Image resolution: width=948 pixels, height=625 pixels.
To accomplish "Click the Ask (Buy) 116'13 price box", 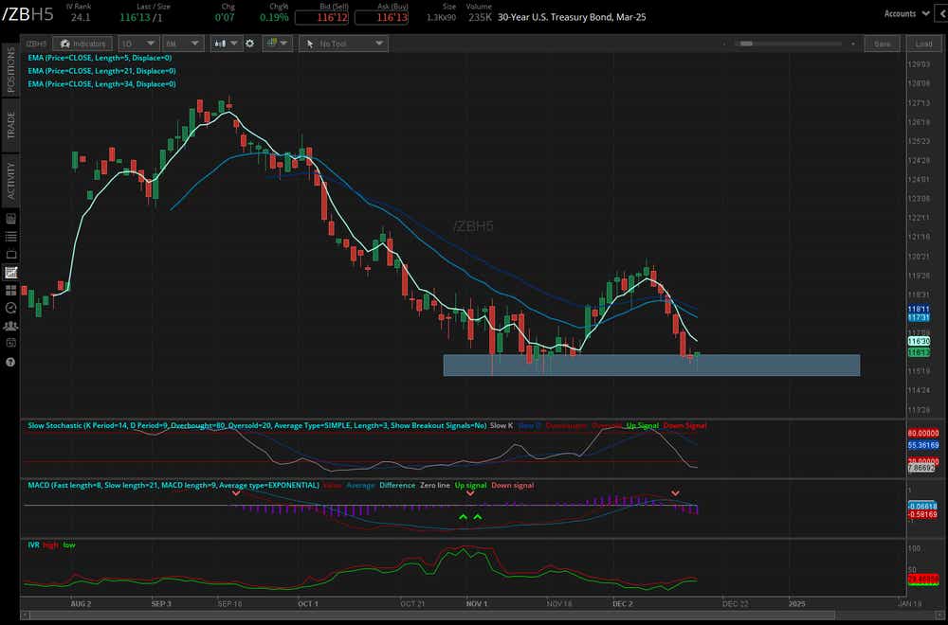I will [x=381, y=17].
